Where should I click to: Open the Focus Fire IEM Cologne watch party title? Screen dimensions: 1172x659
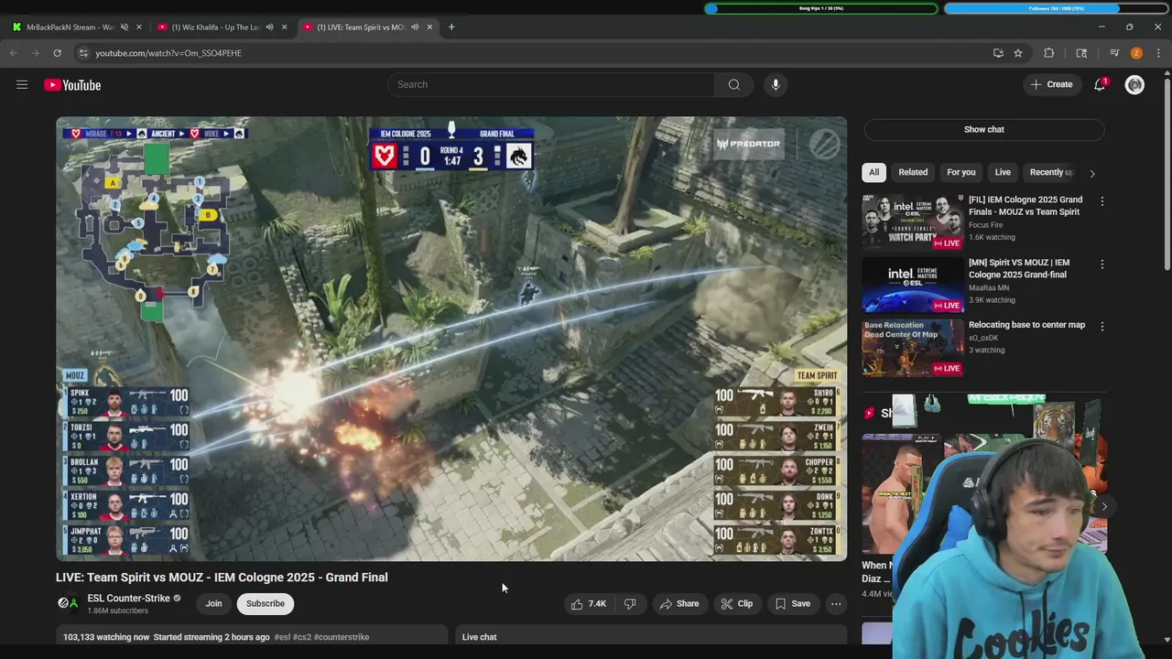[x=1025, y=206]
